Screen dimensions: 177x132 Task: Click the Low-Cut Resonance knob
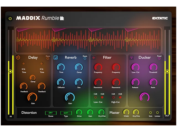(98, 82)
